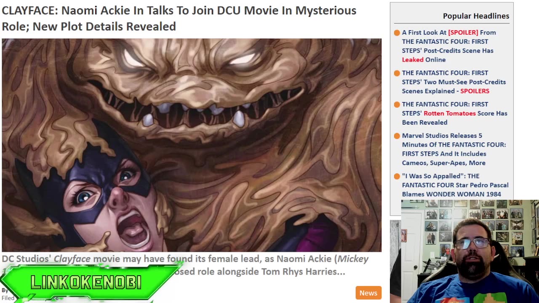Click the orange bullet beside 'A First Look At'
Screen dimensions: 539x303
coord(397,33)
